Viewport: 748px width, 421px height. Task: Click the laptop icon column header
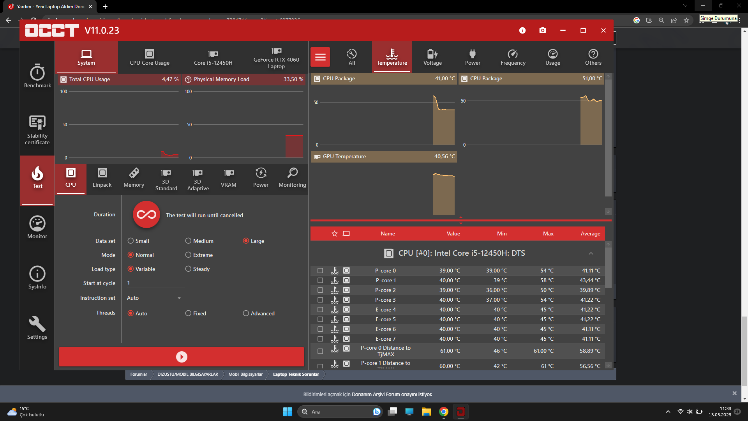pyautogui.click(x=346, y=233)
